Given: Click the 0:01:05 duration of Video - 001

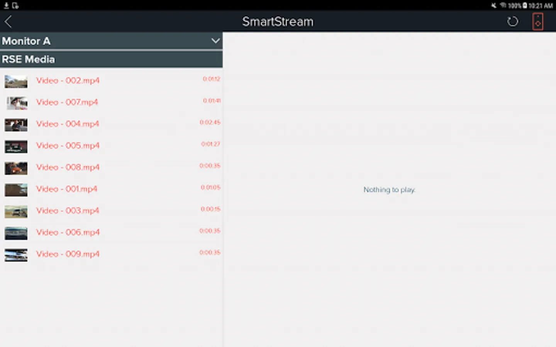Looking at the screenshot, I should pos(210,187).
